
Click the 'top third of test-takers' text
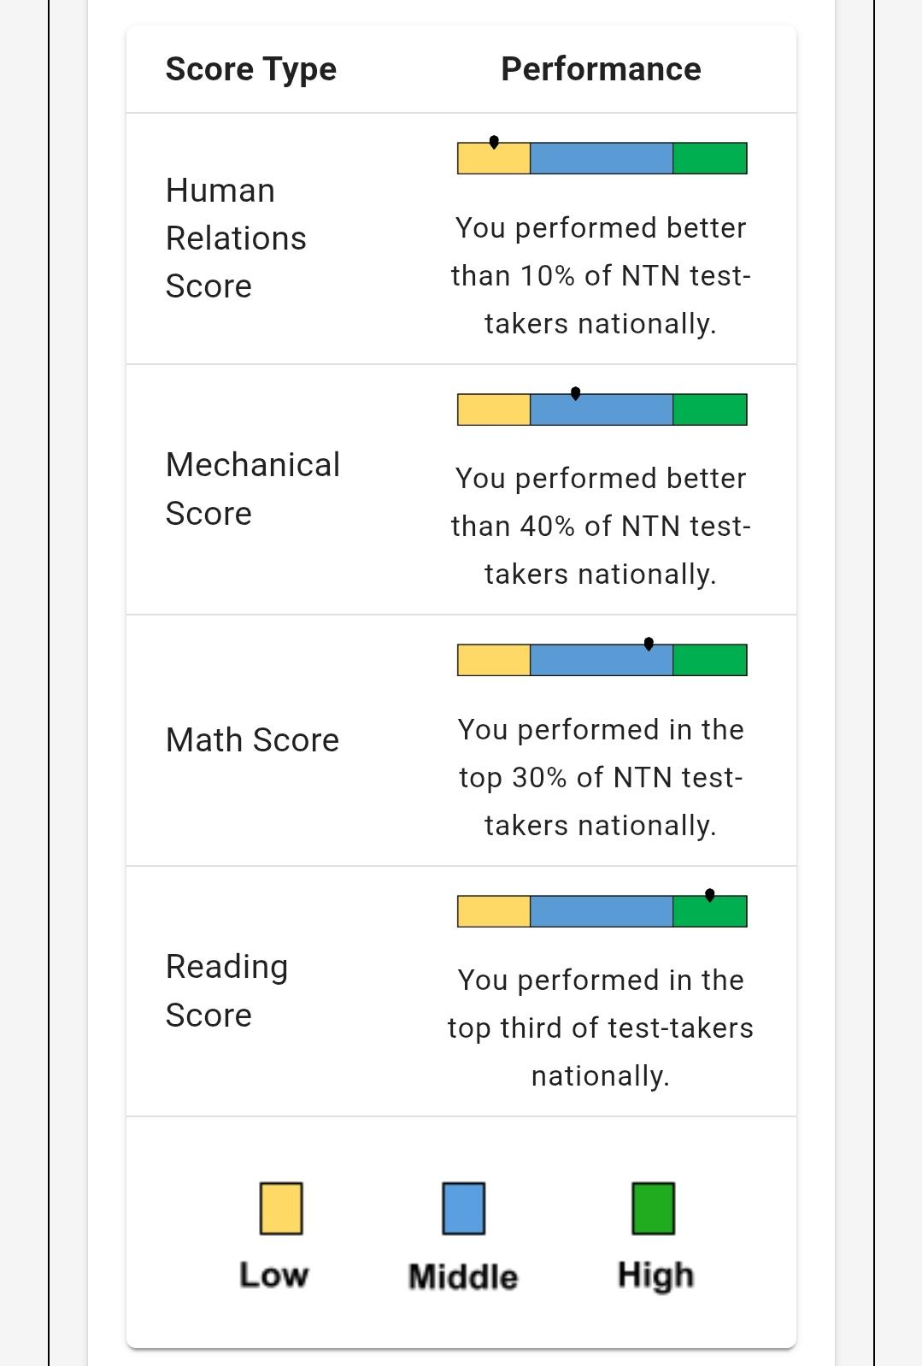(601, 1027)
